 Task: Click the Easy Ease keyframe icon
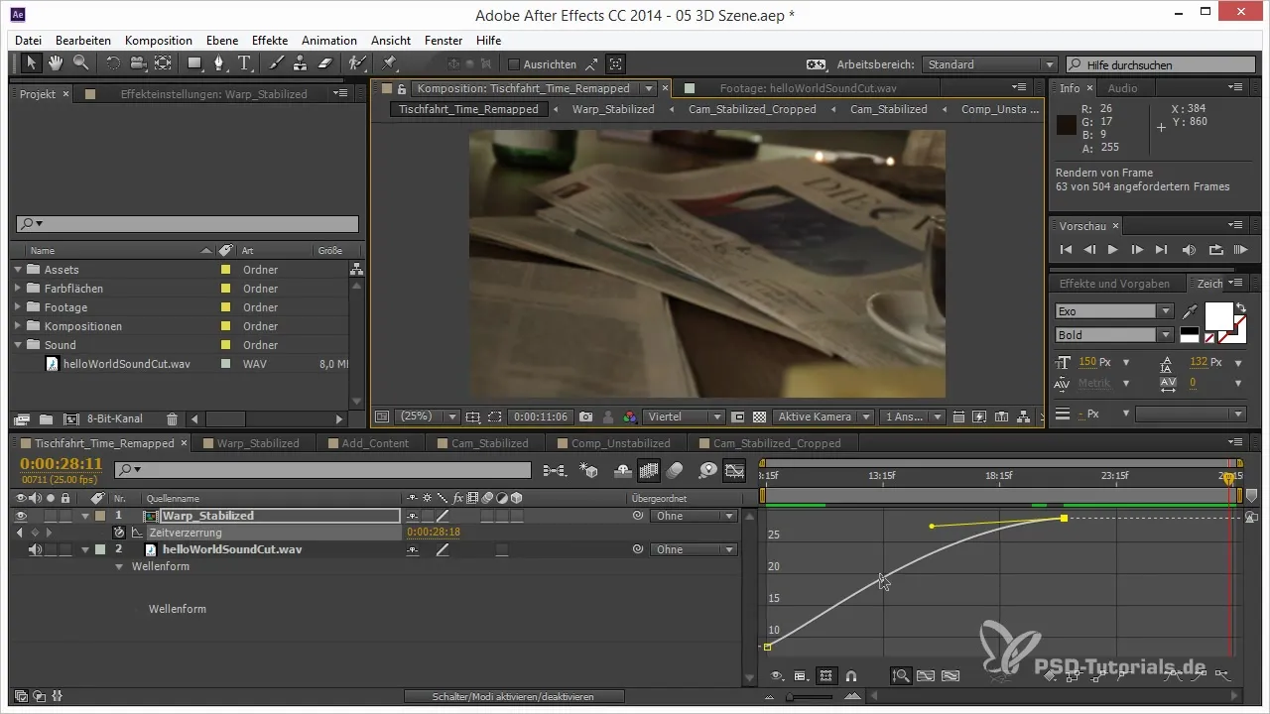click(x=1171, y=676)
